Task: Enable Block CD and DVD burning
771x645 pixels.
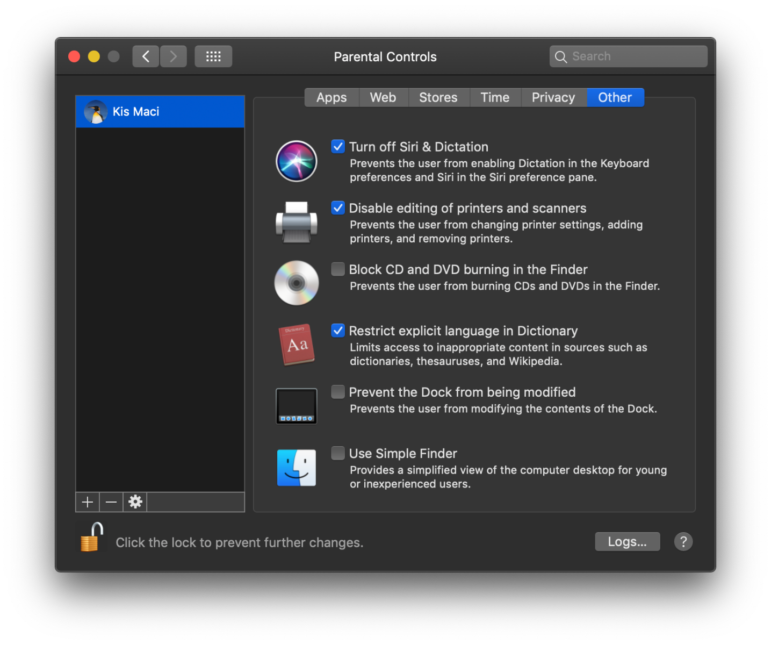Action: [x=338, y=269]
